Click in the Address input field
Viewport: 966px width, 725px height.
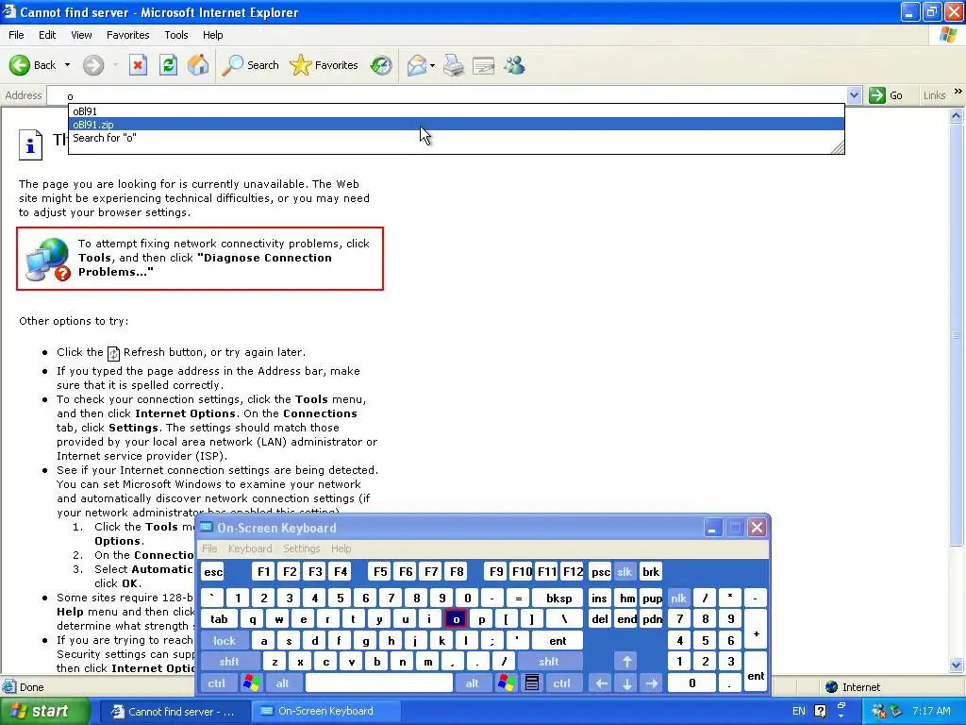coord(446,95)
